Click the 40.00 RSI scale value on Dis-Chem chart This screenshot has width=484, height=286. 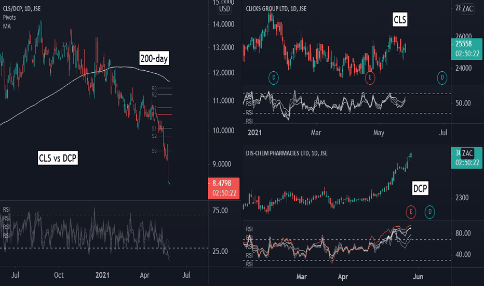click(x=463, y=254)
